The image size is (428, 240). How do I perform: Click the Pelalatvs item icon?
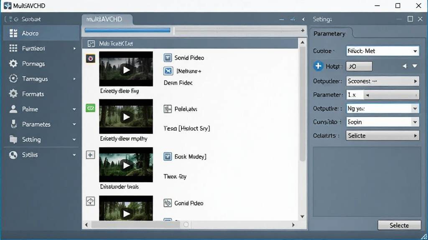[168, 109]
